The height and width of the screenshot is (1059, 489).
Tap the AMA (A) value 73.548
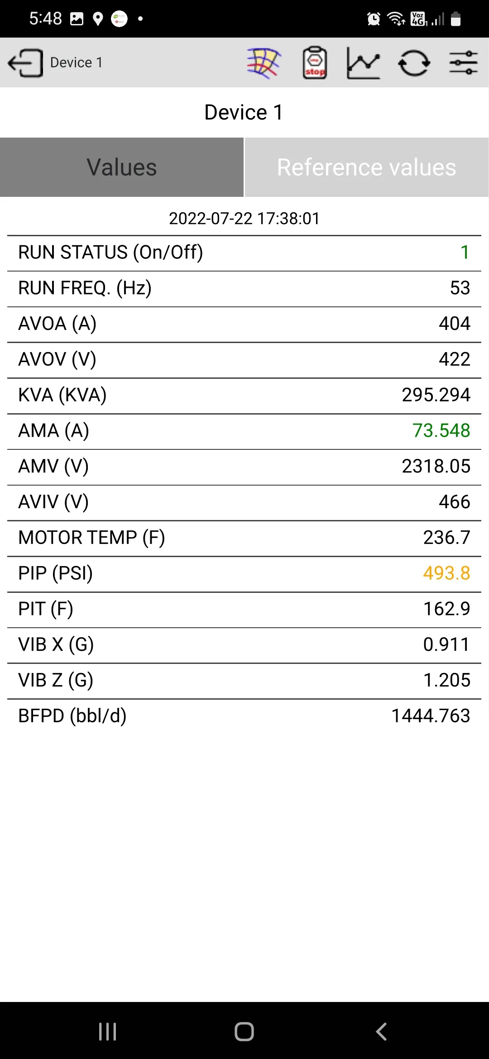pyautogui.click(x=441, y=430)
